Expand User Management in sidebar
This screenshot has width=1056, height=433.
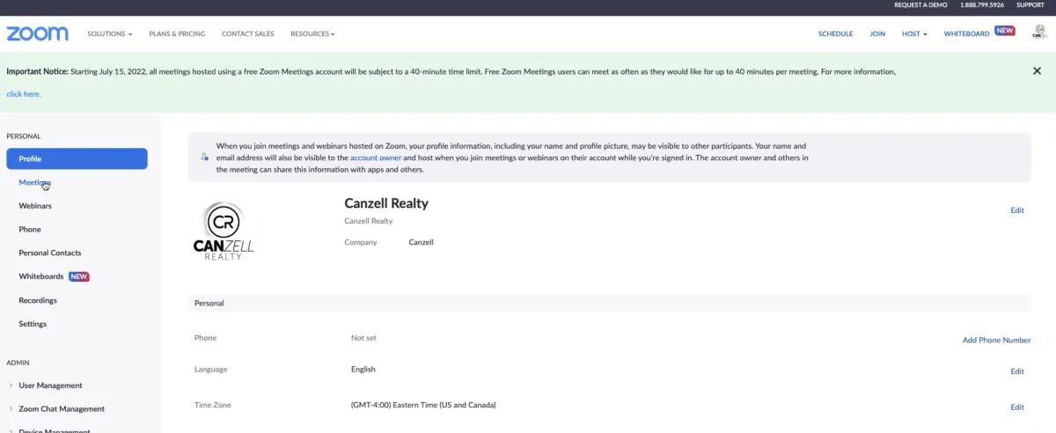(50, 385)
